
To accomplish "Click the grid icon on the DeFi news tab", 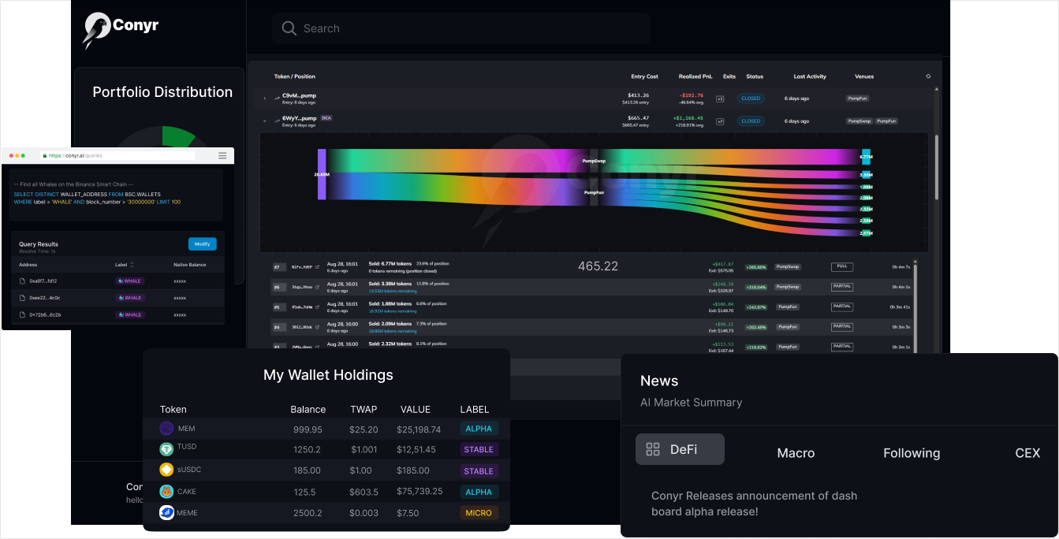I will 653,448.
